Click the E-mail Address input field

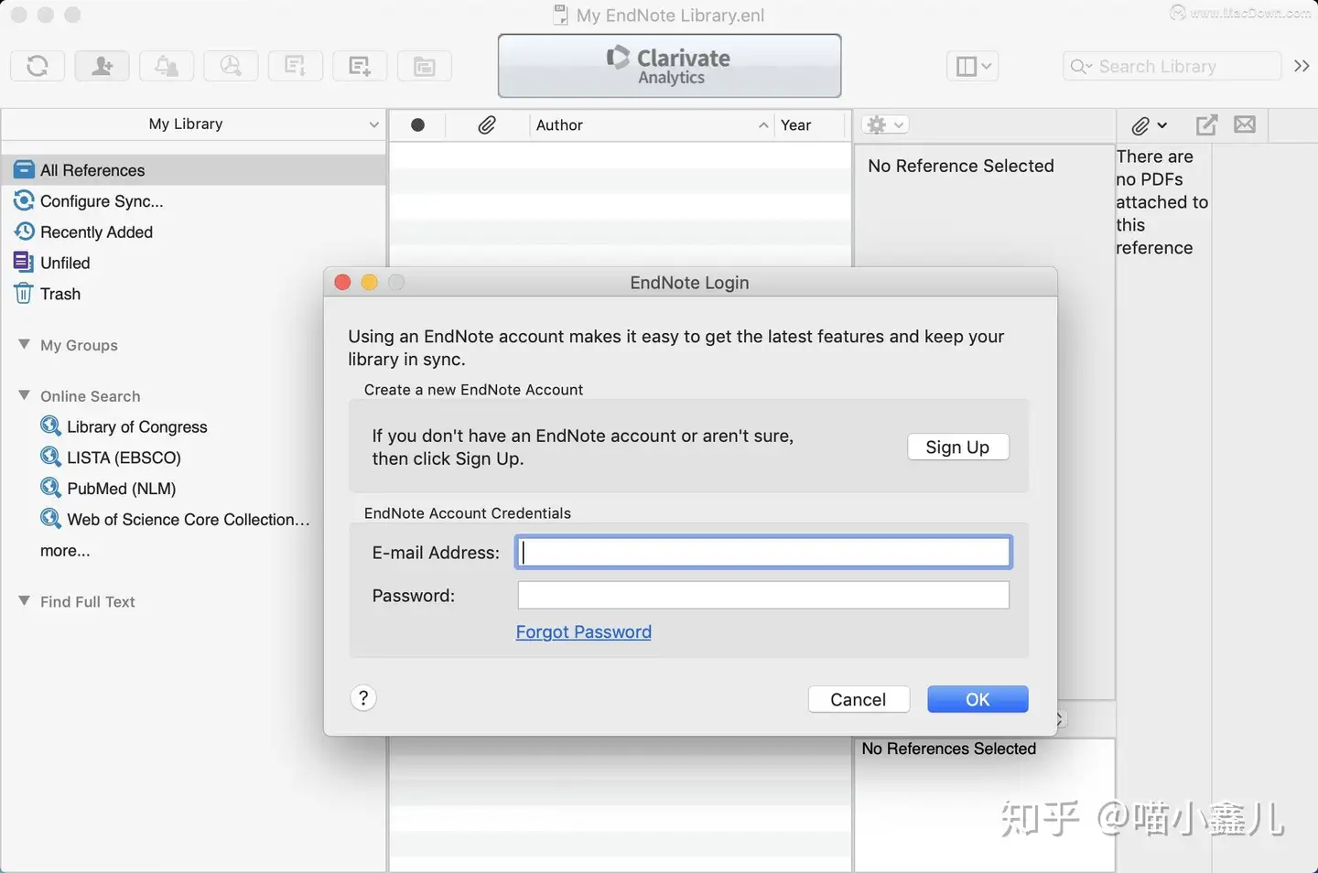(763, 552)
